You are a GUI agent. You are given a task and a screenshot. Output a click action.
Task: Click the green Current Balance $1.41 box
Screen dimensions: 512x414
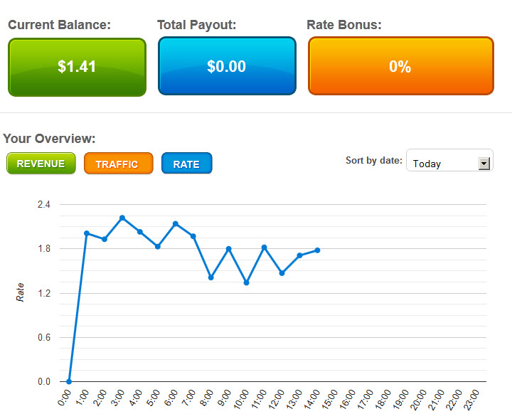pyautogui.click(x=77, y=67)
